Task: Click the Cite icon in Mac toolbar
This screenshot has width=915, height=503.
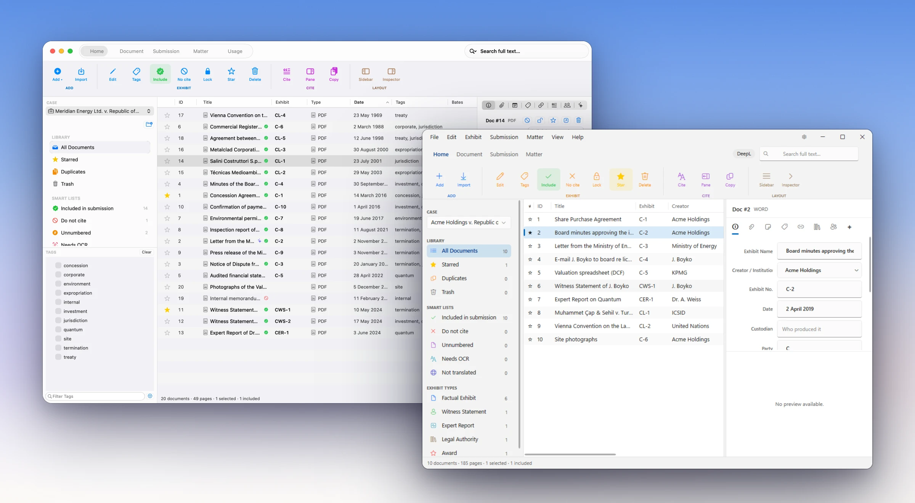Action: click(x=287, y=74)
